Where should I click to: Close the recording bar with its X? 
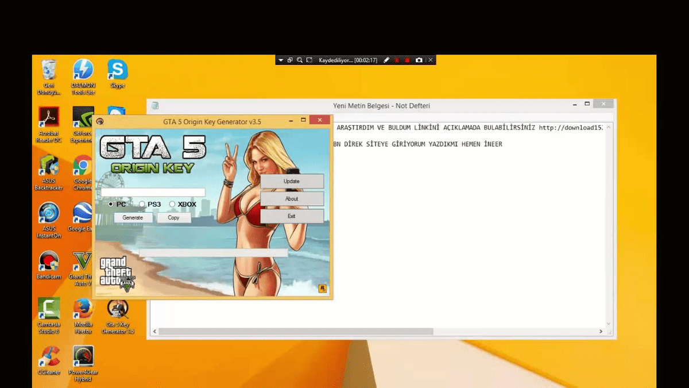(x=431, y=60)
